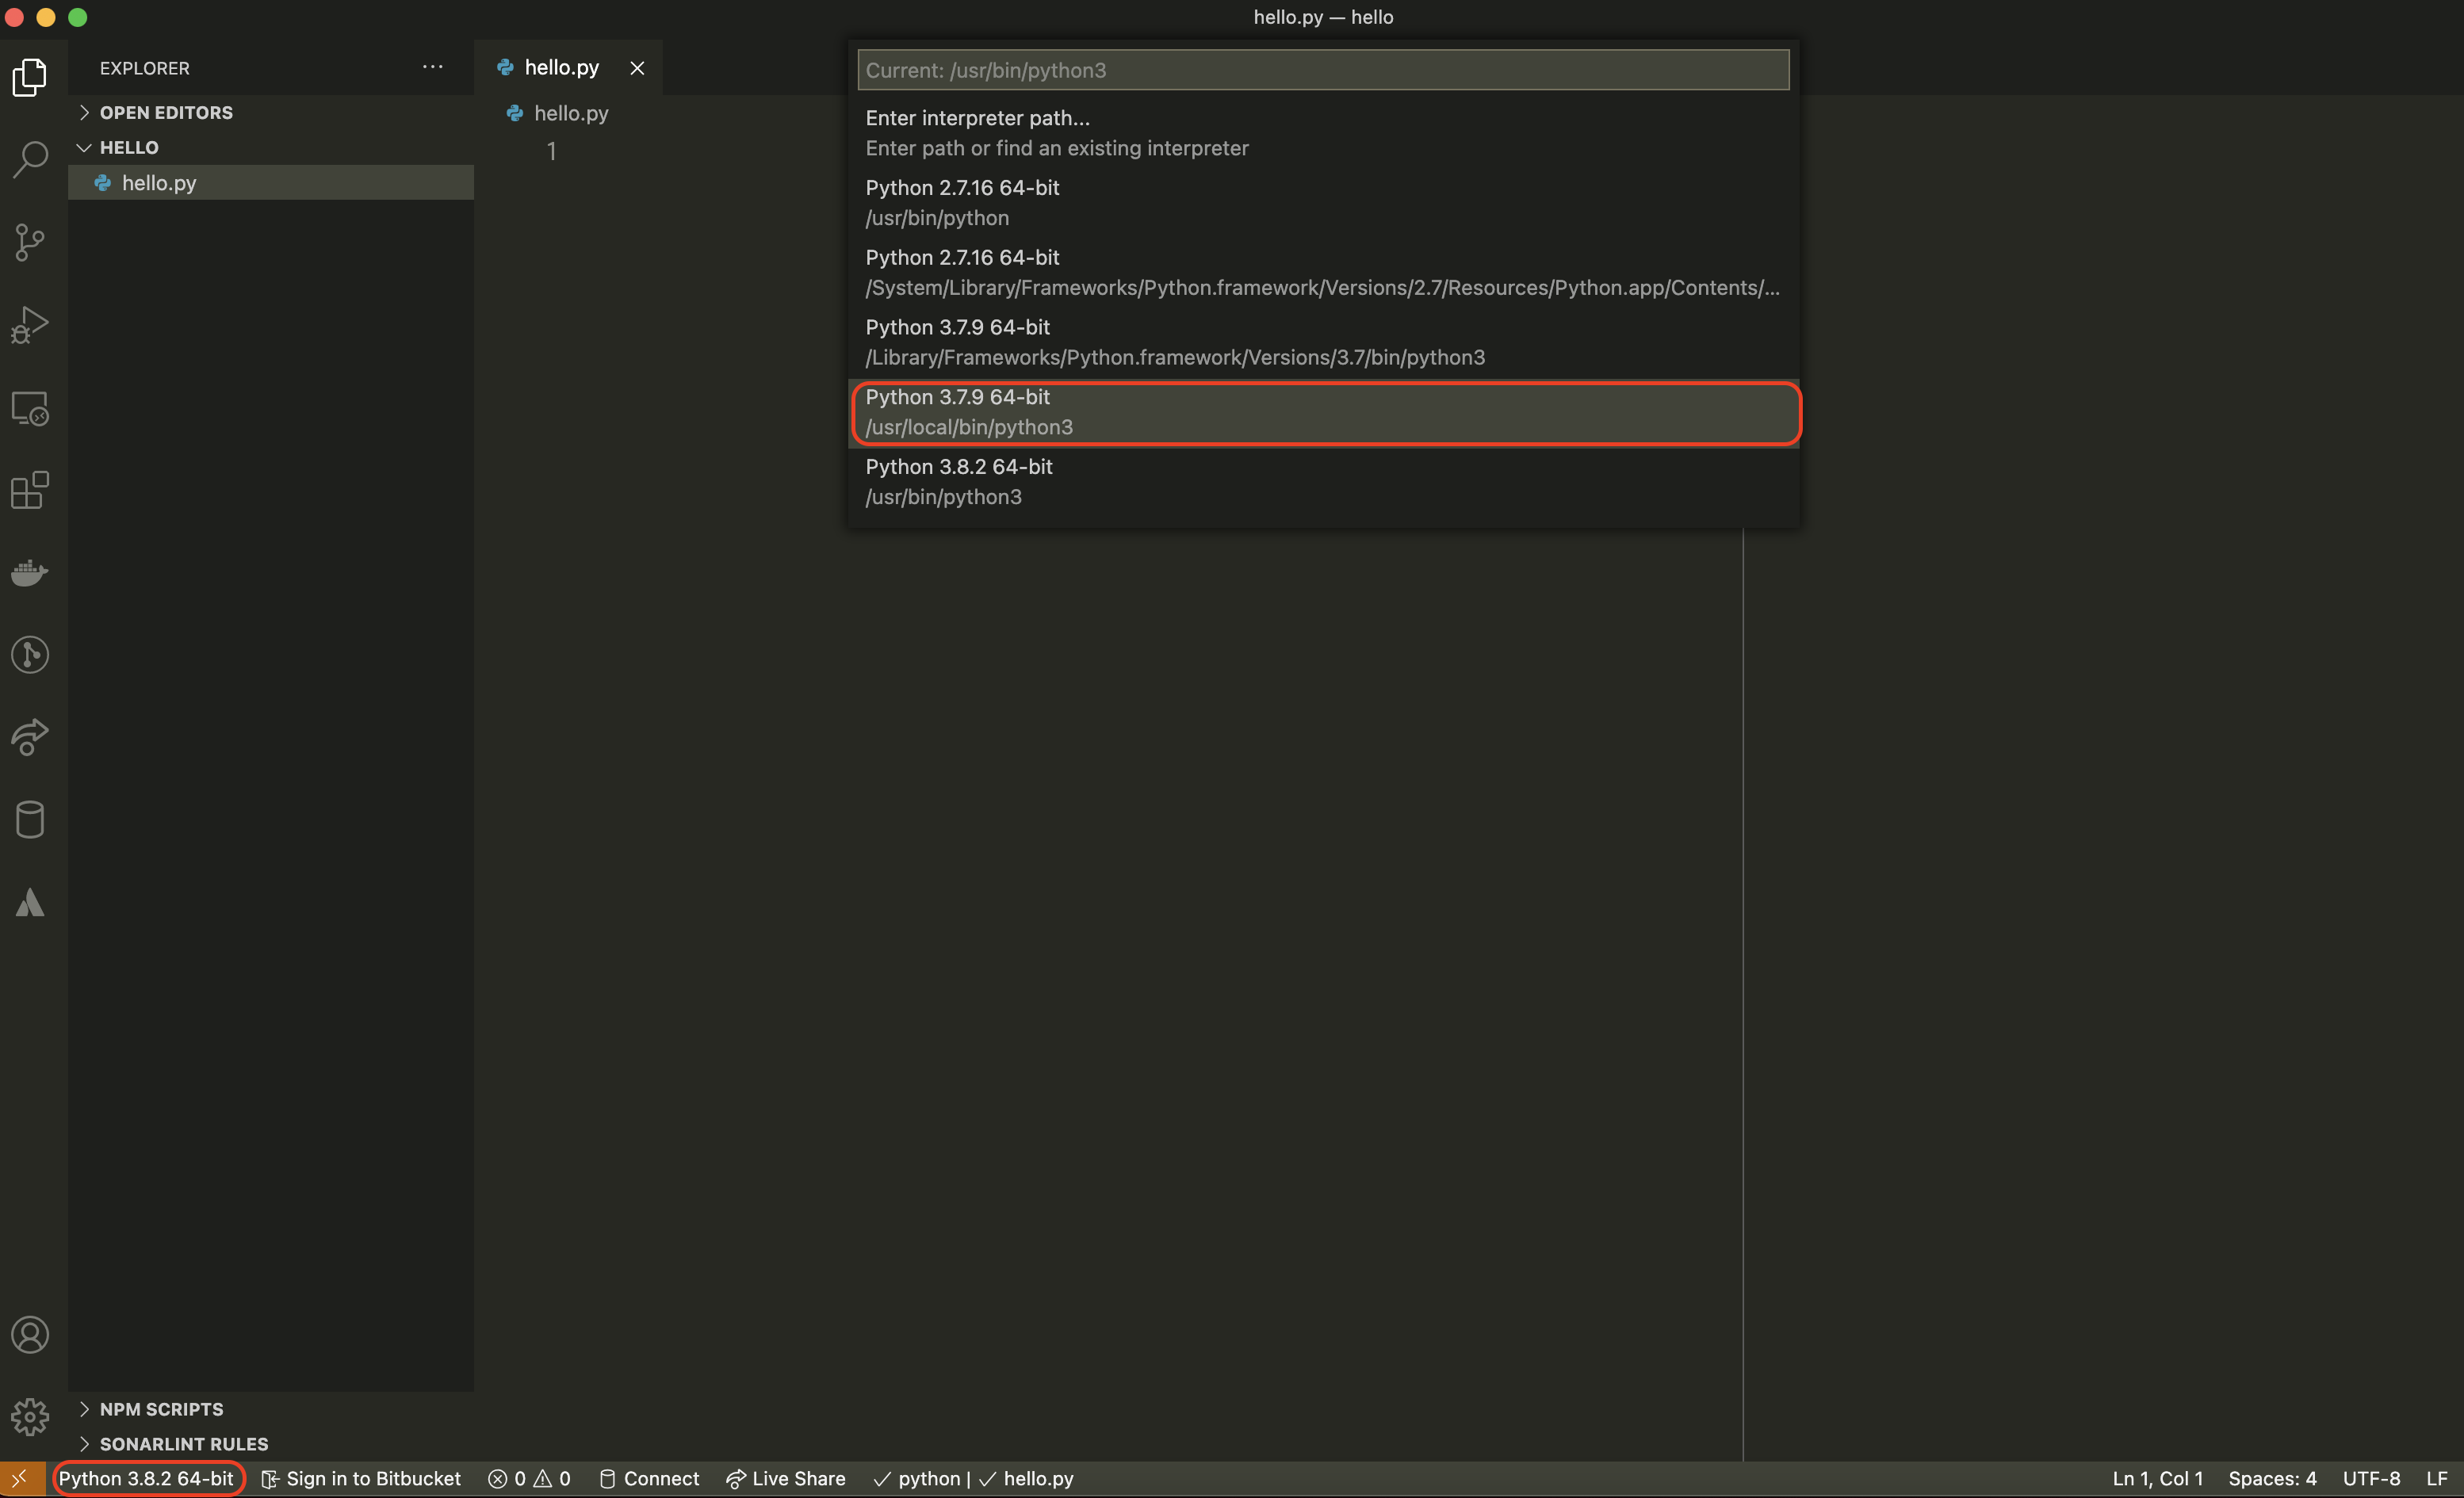Open the Search view in activity bar
2464x1498 pixels.
point(30,159)
